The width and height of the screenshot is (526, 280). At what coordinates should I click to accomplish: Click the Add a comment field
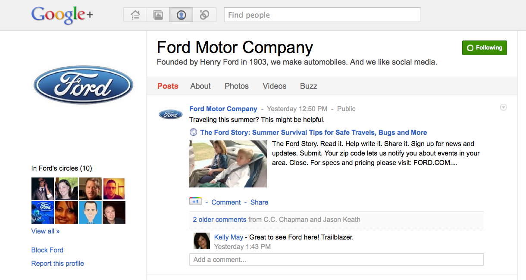(336, 259)
